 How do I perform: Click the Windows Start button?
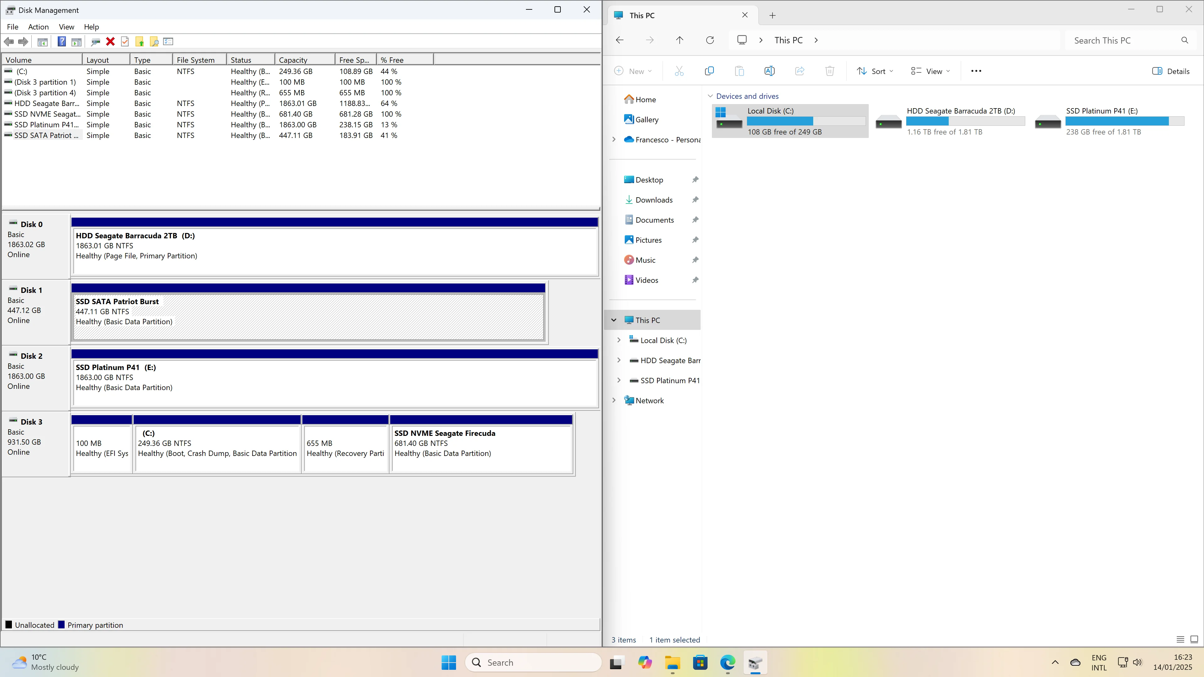tap(449, 663)
